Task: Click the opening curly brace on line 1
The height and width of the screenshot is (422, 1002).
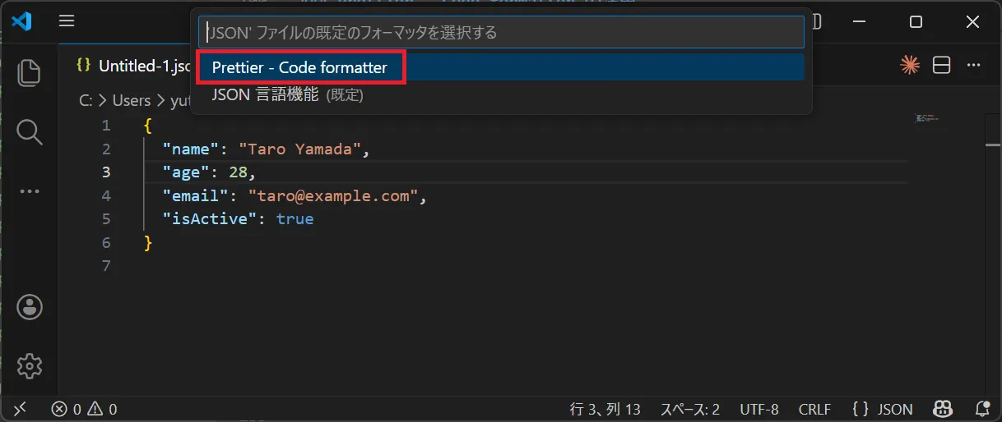Action: point(147,126)
